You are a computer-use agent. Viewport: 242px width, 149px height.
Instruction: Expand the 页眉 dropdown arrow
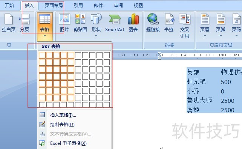pos(205,36)
